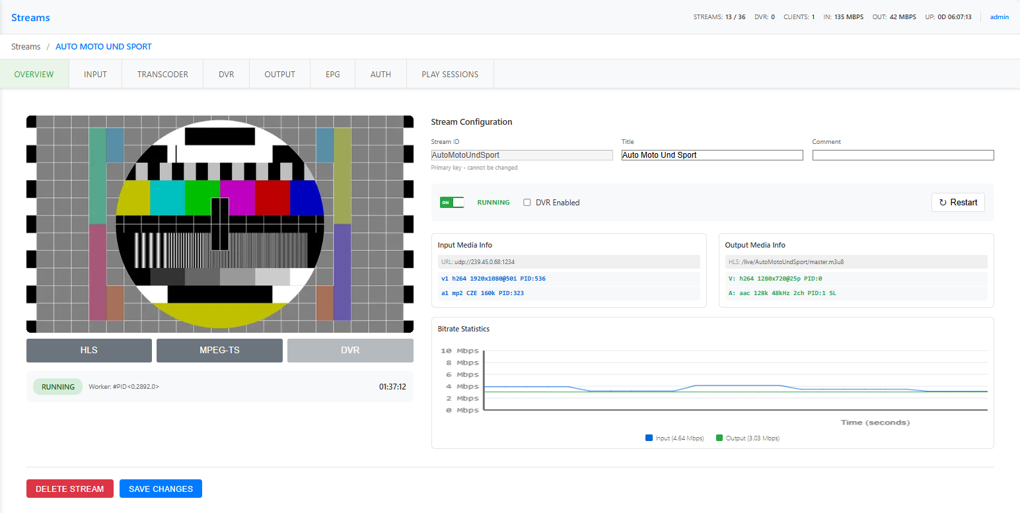Click the IN 135 MBPS header stat
Screen dimensions: 1020x513
(x=843, y=17)
